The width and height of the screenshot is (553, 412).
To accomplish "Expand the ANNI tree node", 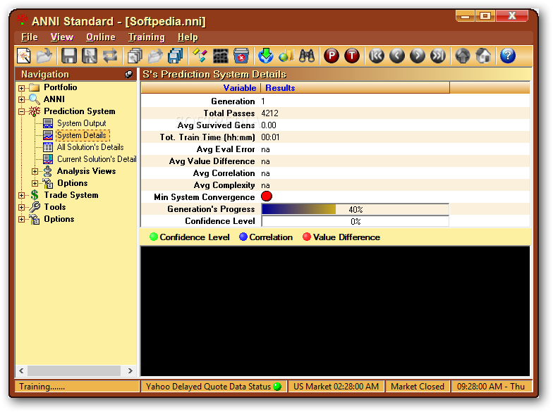I will point(21,100).
